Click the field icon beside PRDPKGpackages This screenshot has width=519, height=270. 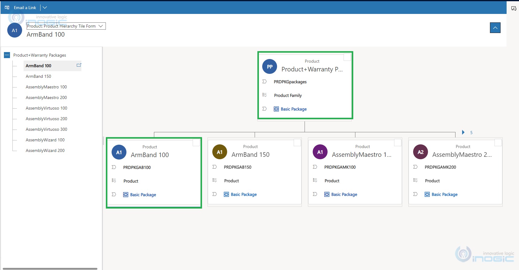(x=265, y=81)
